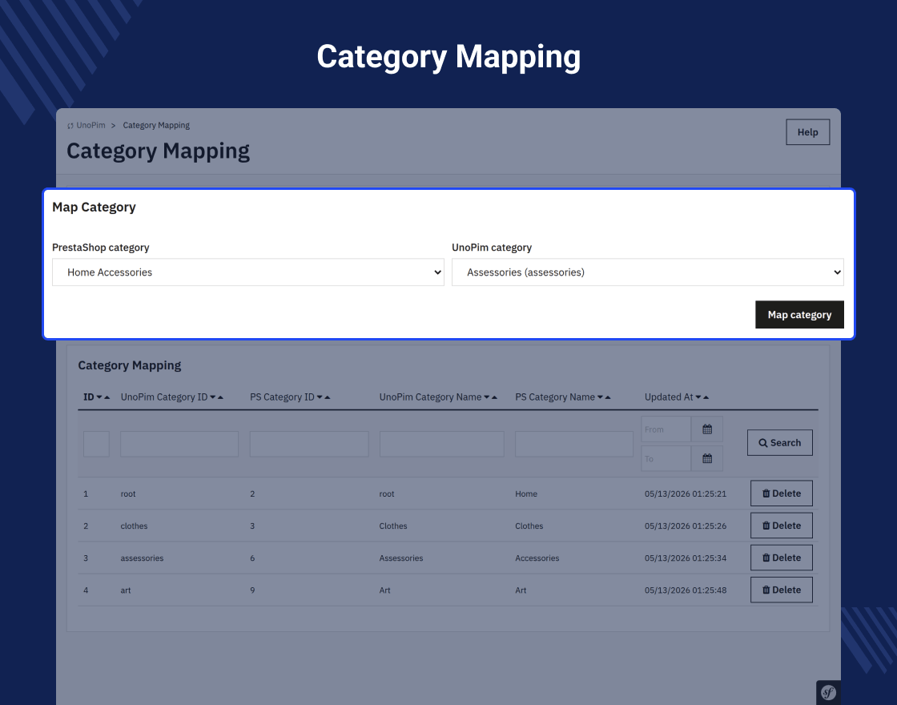Click the '05/13/2026 01:25:48' timestamp
Image resolution: width=897 pixels, height=705 pixels.
[x=686, y=590]
